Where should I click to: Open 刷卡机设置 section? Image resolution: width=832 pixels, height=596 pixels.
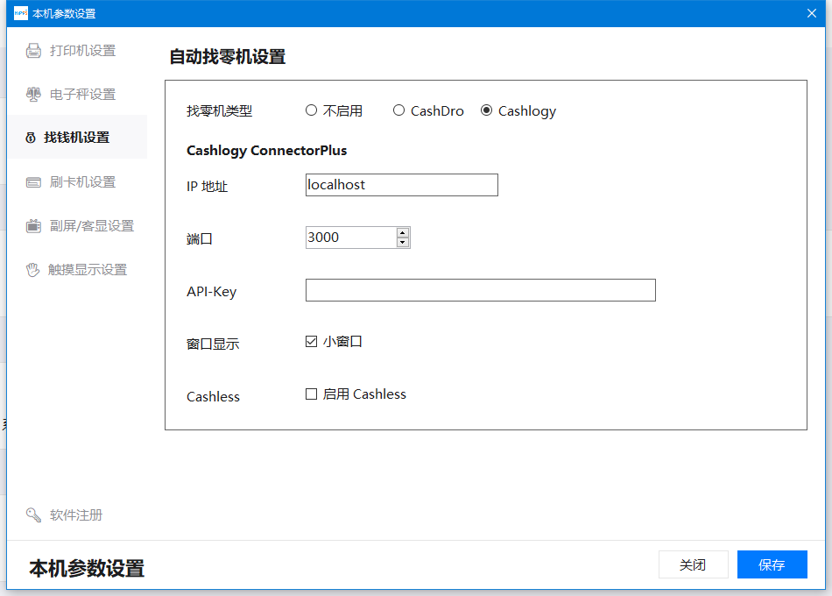point(77,182)
